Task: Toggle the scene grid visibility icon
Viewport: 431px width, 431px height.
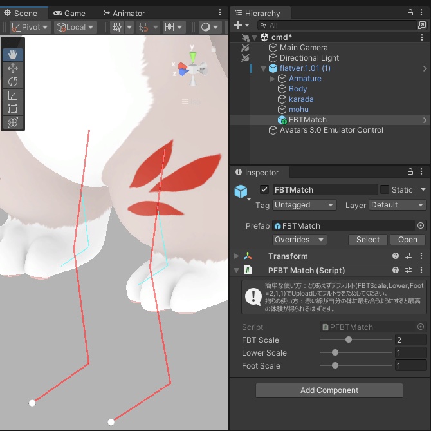Action: coord(117,27)
